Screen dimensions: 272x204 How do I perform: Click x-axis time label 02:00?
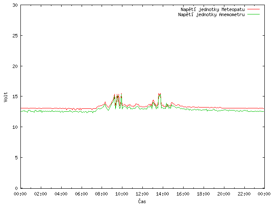(41, 194)
